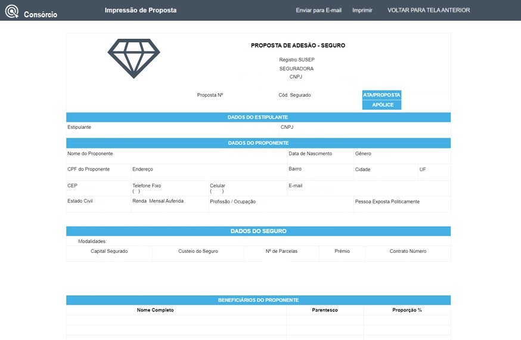The height and width of the screenshot is (340, 521).
Task: Focus the Endereço field
Action: 209,172
